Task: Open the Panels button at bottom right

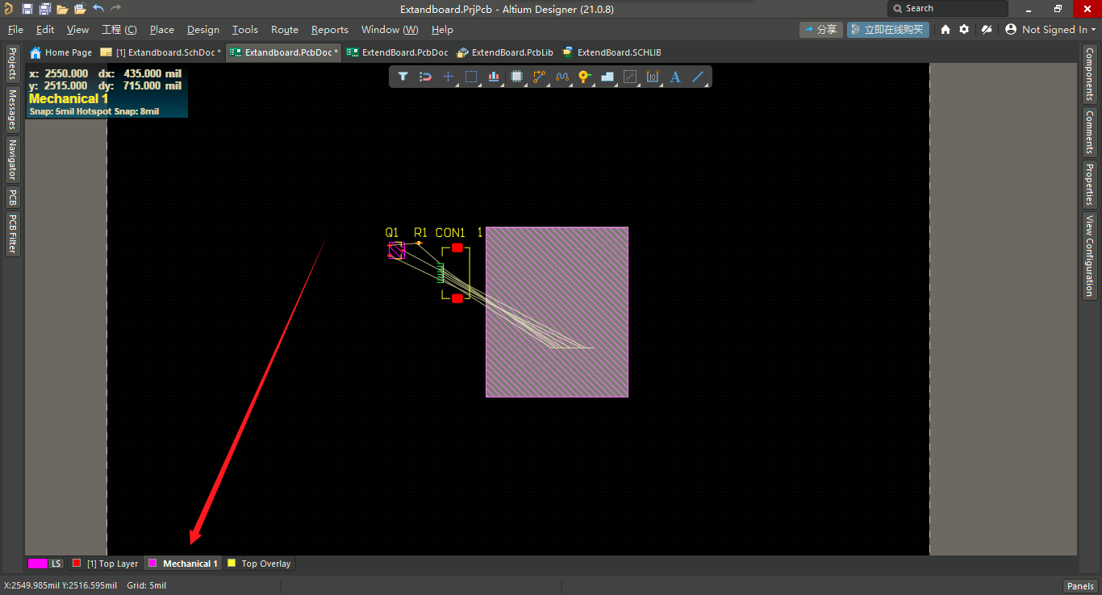Action: click(x=1080, y=586)
